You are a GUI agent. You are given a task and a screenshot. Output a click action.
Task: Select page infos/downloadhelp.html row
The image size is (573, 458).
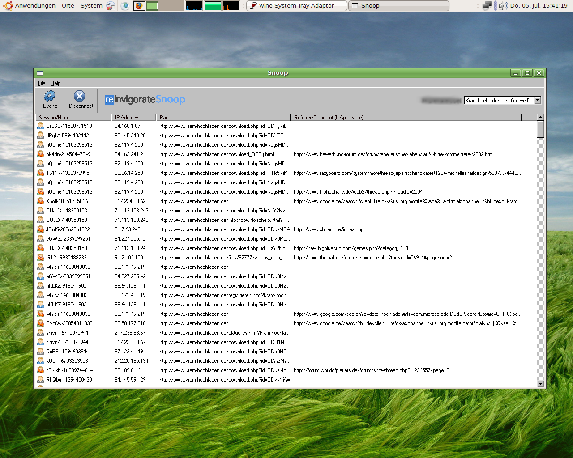pos(225,220)
